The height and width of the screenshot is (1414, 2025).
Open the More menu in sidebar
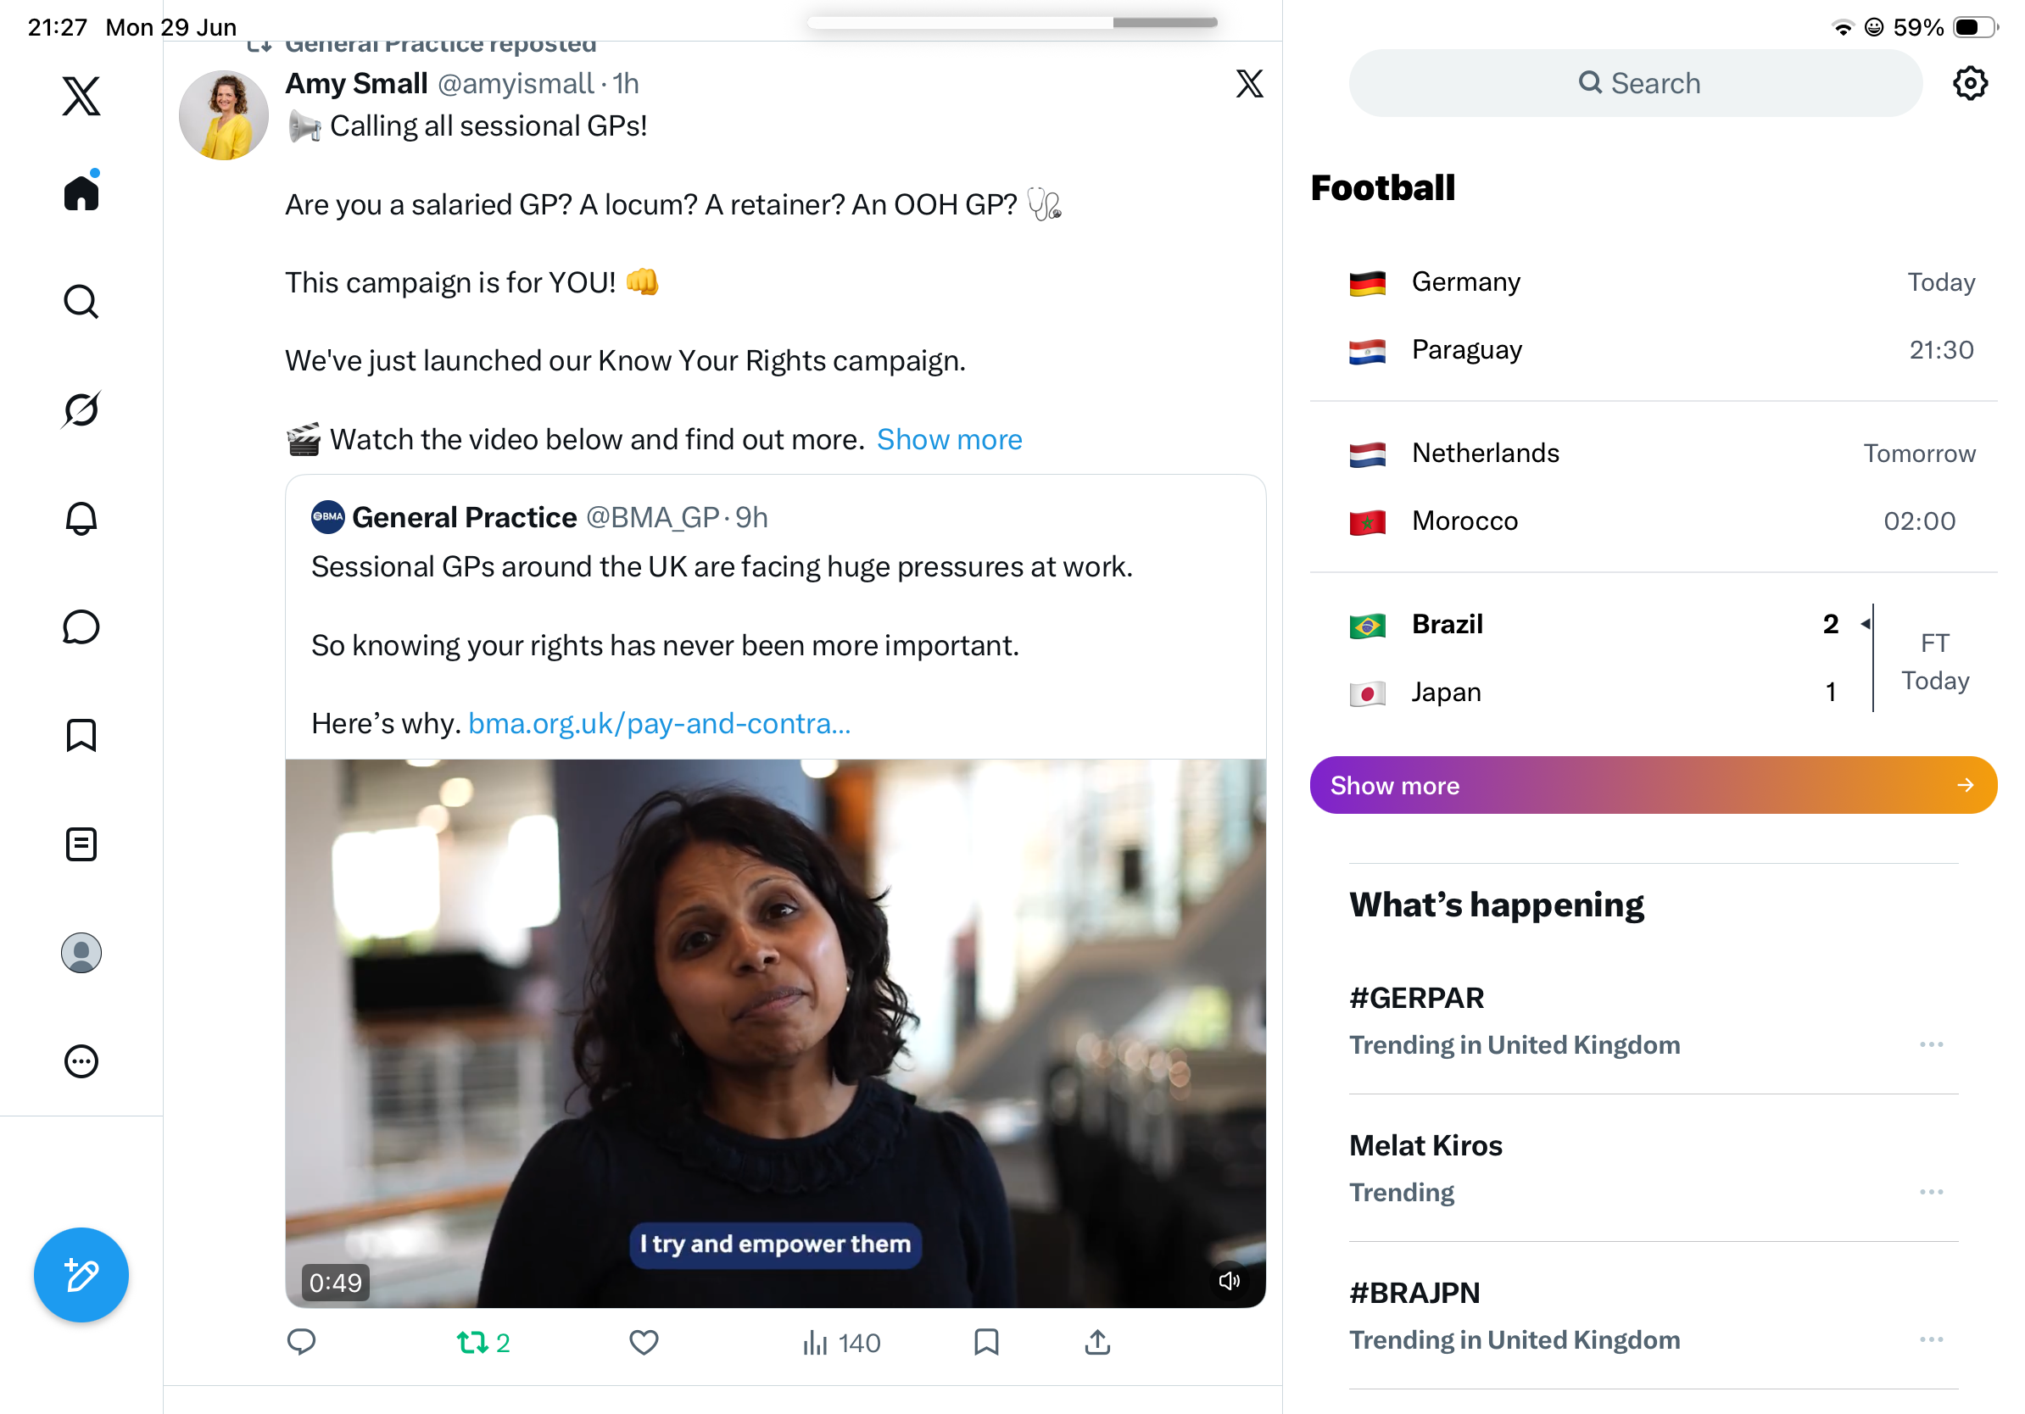point(81,1060)
